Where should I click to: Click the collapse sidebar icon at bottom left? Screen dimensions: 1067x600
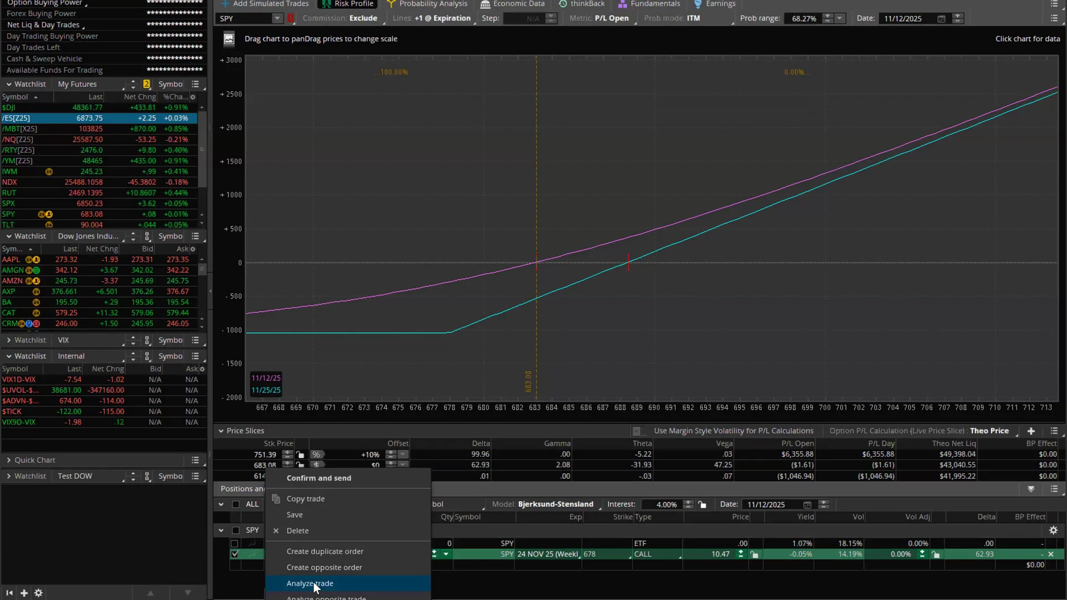(x=9, y=593)
